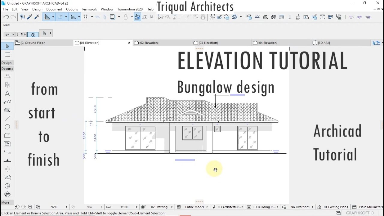The image size is (384, 216).
Task: Open the Schedules table grid icon
Action: (x=330, y=17)
